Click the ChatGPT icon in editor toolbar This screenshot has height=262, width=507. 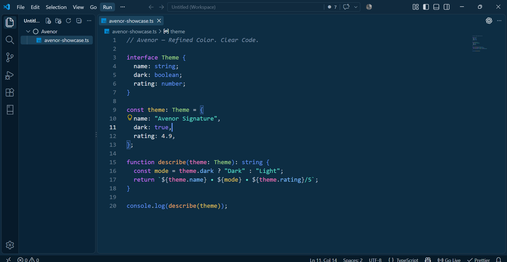pyautogui.click(x=489, y=21)
